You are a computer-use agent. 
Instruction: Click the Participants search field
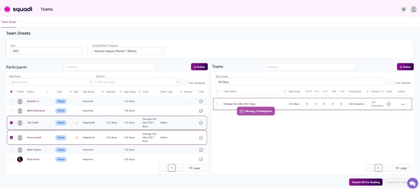pos(109,67)
